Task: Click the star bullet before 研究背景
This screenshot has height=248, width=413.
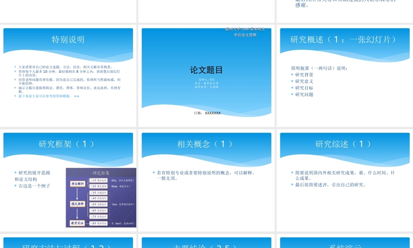Action: pos(292,75)
